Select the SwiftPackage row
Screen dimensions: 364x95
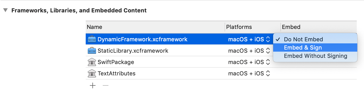click(x=221, y=62)
